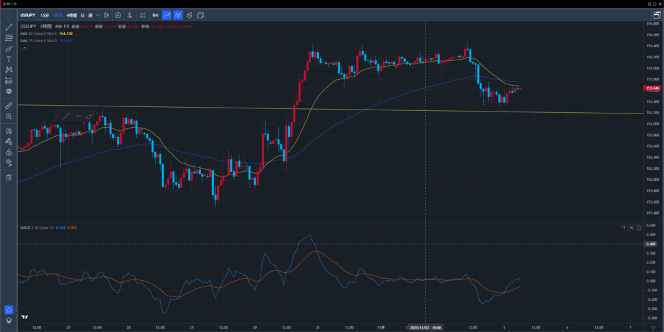
Task: Click the compare symbol plus icon
Action: click(x=118, y=15)
